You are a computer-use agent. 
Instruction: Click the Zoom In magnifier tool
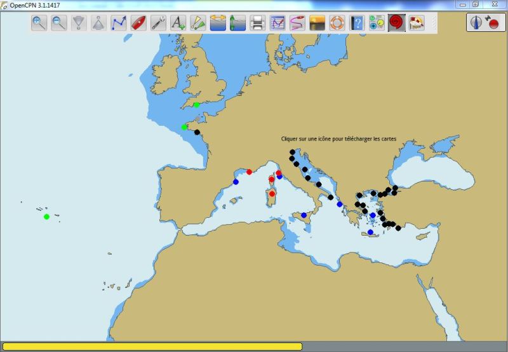39,23
